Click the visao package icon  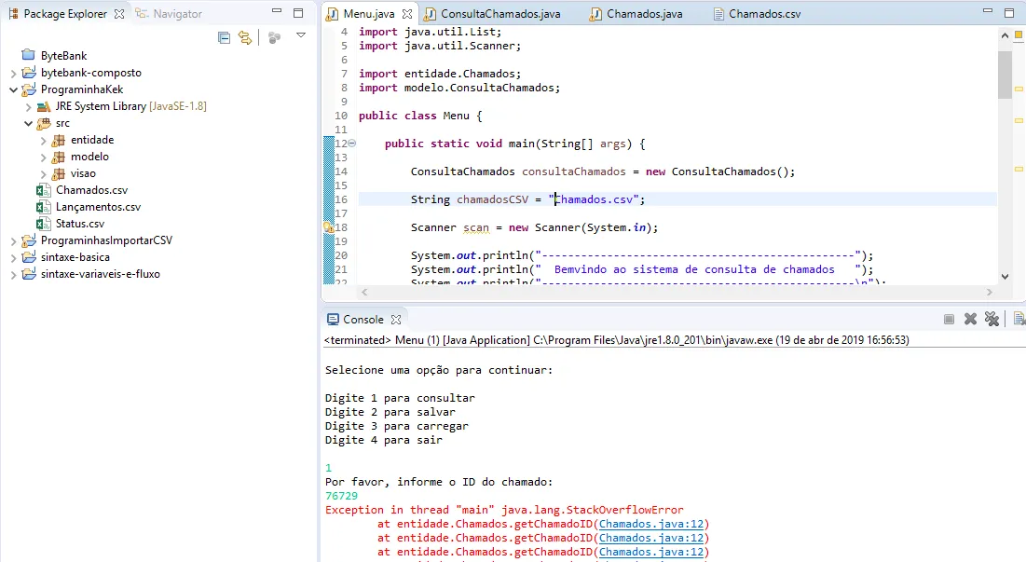(x=58, y=174)
